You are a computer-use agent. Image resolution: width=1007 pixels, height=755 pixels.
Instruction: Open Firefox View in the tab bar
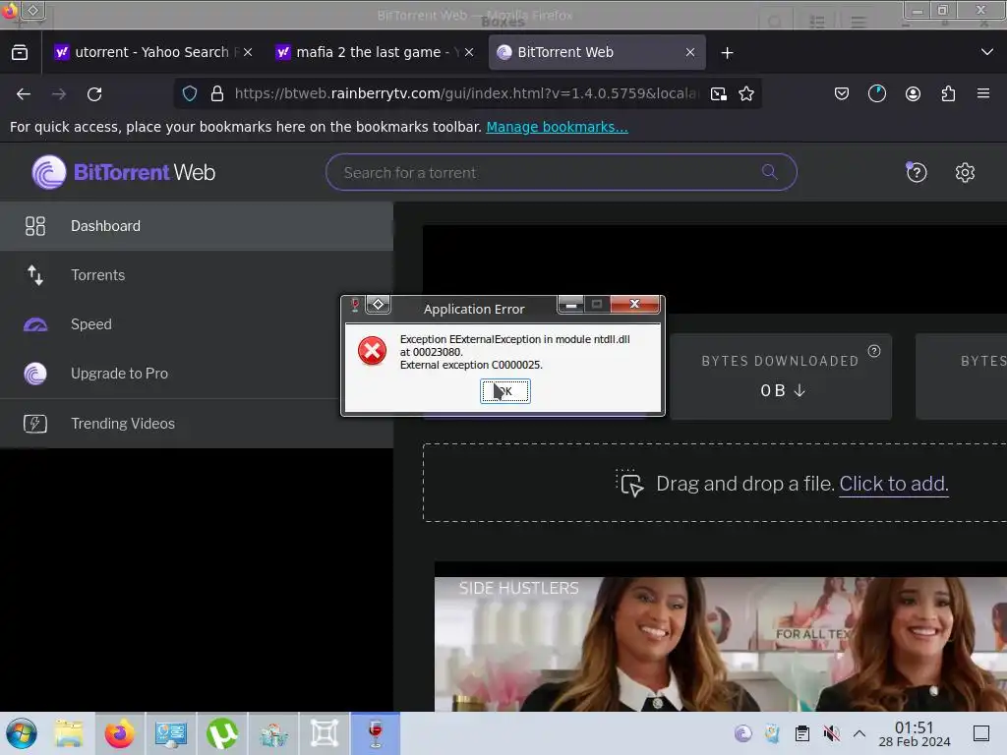point(20,52)
